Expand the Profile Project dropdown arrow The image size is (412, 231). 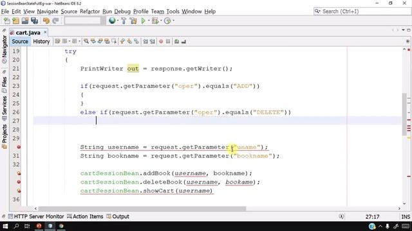pyautogui.click(x=173, y=21)
